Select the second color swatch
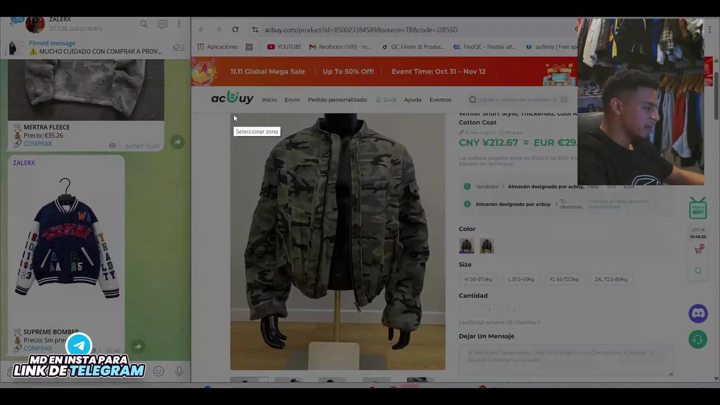 487,246
